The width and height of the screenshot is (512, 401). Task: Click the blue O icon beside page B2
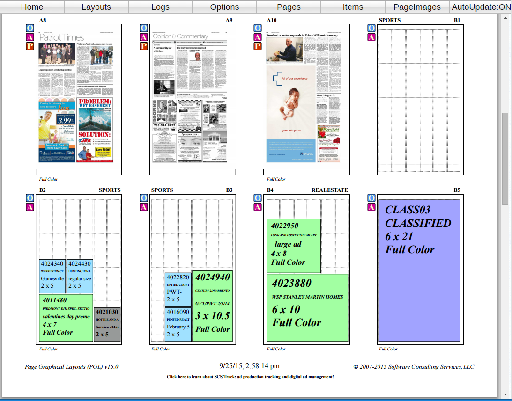click(x=30, y=198)
